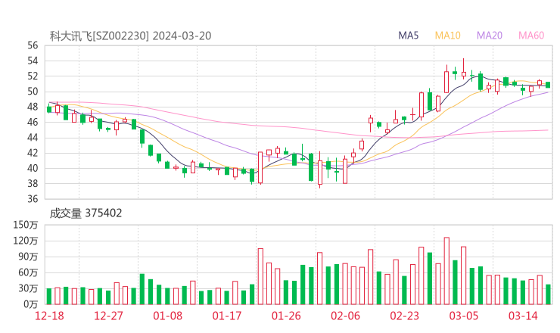This screenshot has width=560, height=333.
Task: Click the 54 price axis label
Action: click(33, 61)
